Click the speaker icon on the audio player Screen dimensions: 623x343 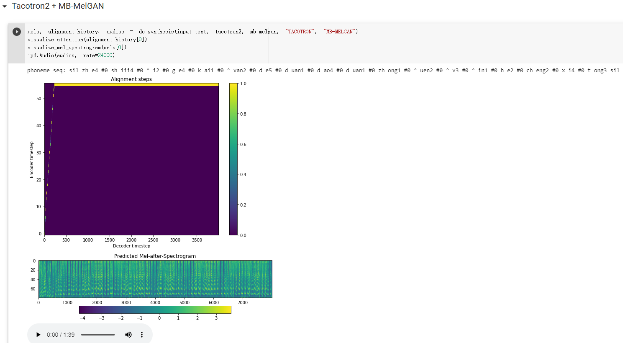(128, 334)
